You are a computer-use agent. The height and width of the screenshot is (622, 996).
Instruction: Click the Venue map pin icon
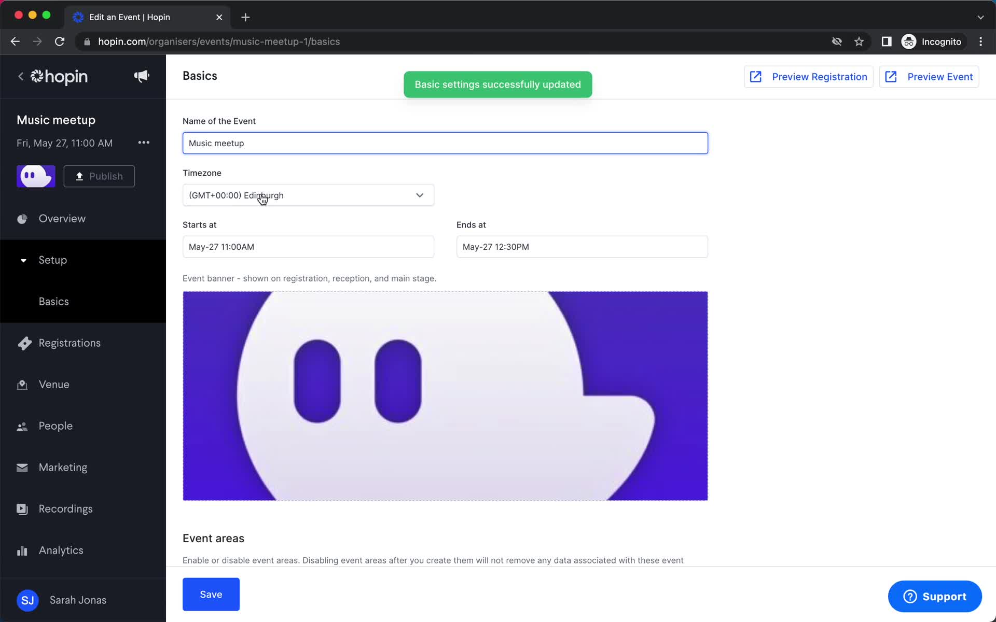coord(22,385)
